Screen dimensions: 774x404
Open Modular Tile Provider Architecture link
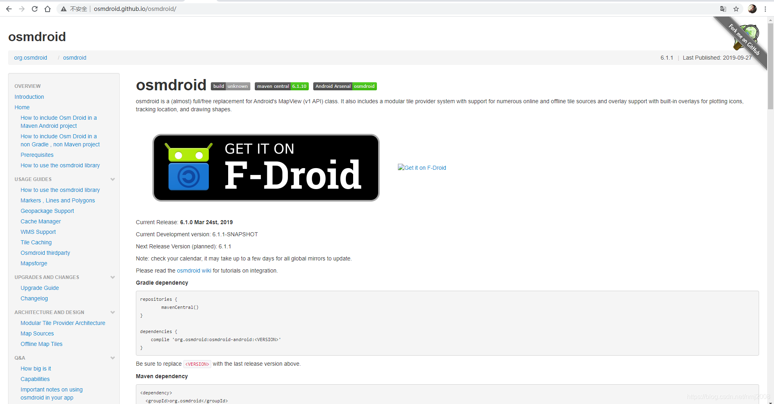click(x=63, y=323)
